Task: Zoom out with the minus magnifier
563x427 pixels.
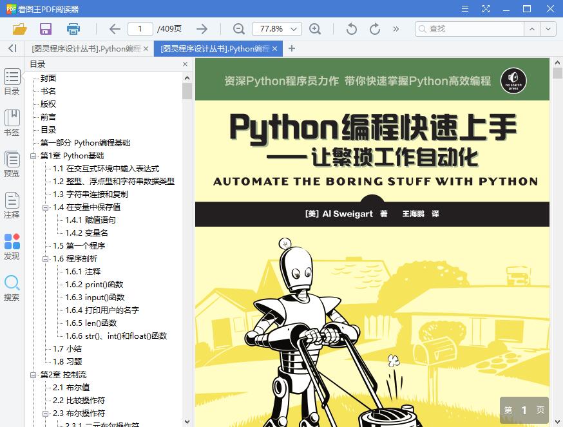Action: 239,29
